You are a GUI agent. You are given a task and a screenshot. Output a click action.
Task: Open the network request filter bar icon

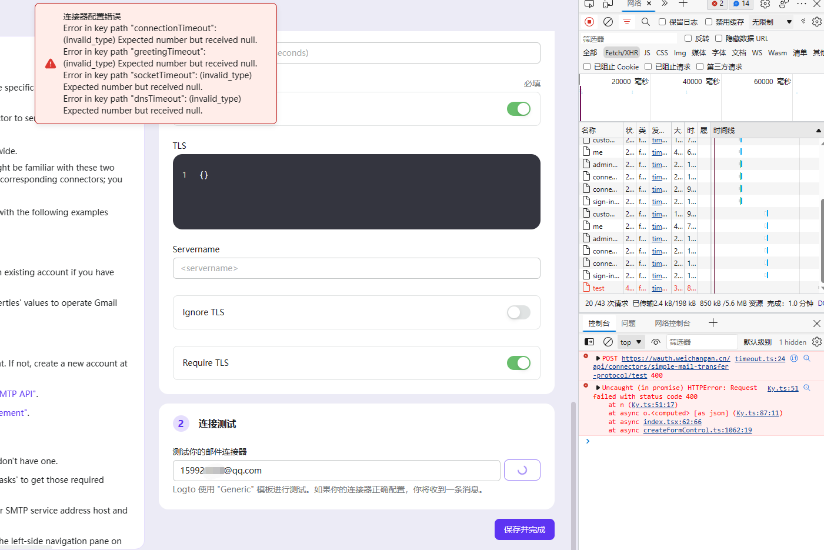tap(626, 22)
